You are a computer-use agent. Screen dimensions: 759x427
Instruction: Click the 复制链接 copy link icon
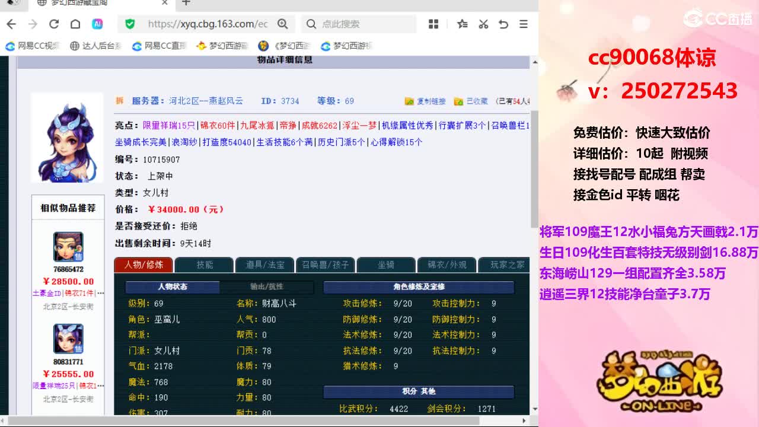click(409, 101)
